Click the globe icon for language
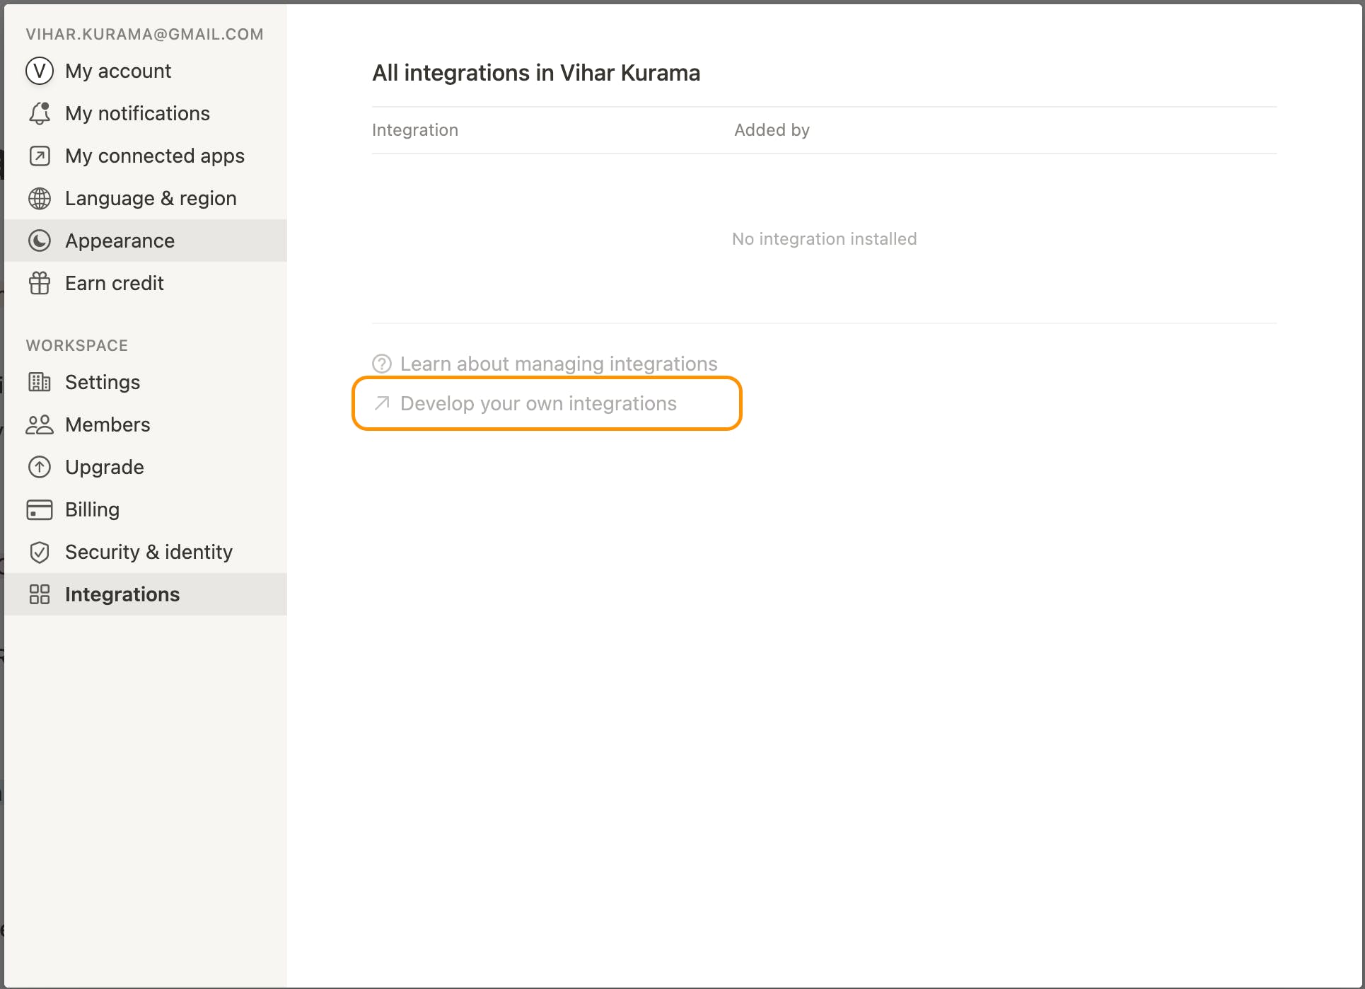Screen dimensions: 1365x989 pos(40,198)
